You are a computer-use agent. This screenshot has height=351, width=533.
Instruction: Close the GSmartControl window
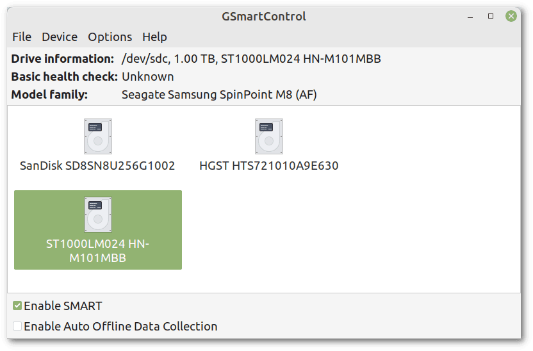click(x=511, y=16)
